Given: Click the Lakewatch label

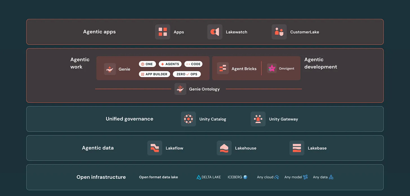Looking at the screenshot, I should coord(237,32).
